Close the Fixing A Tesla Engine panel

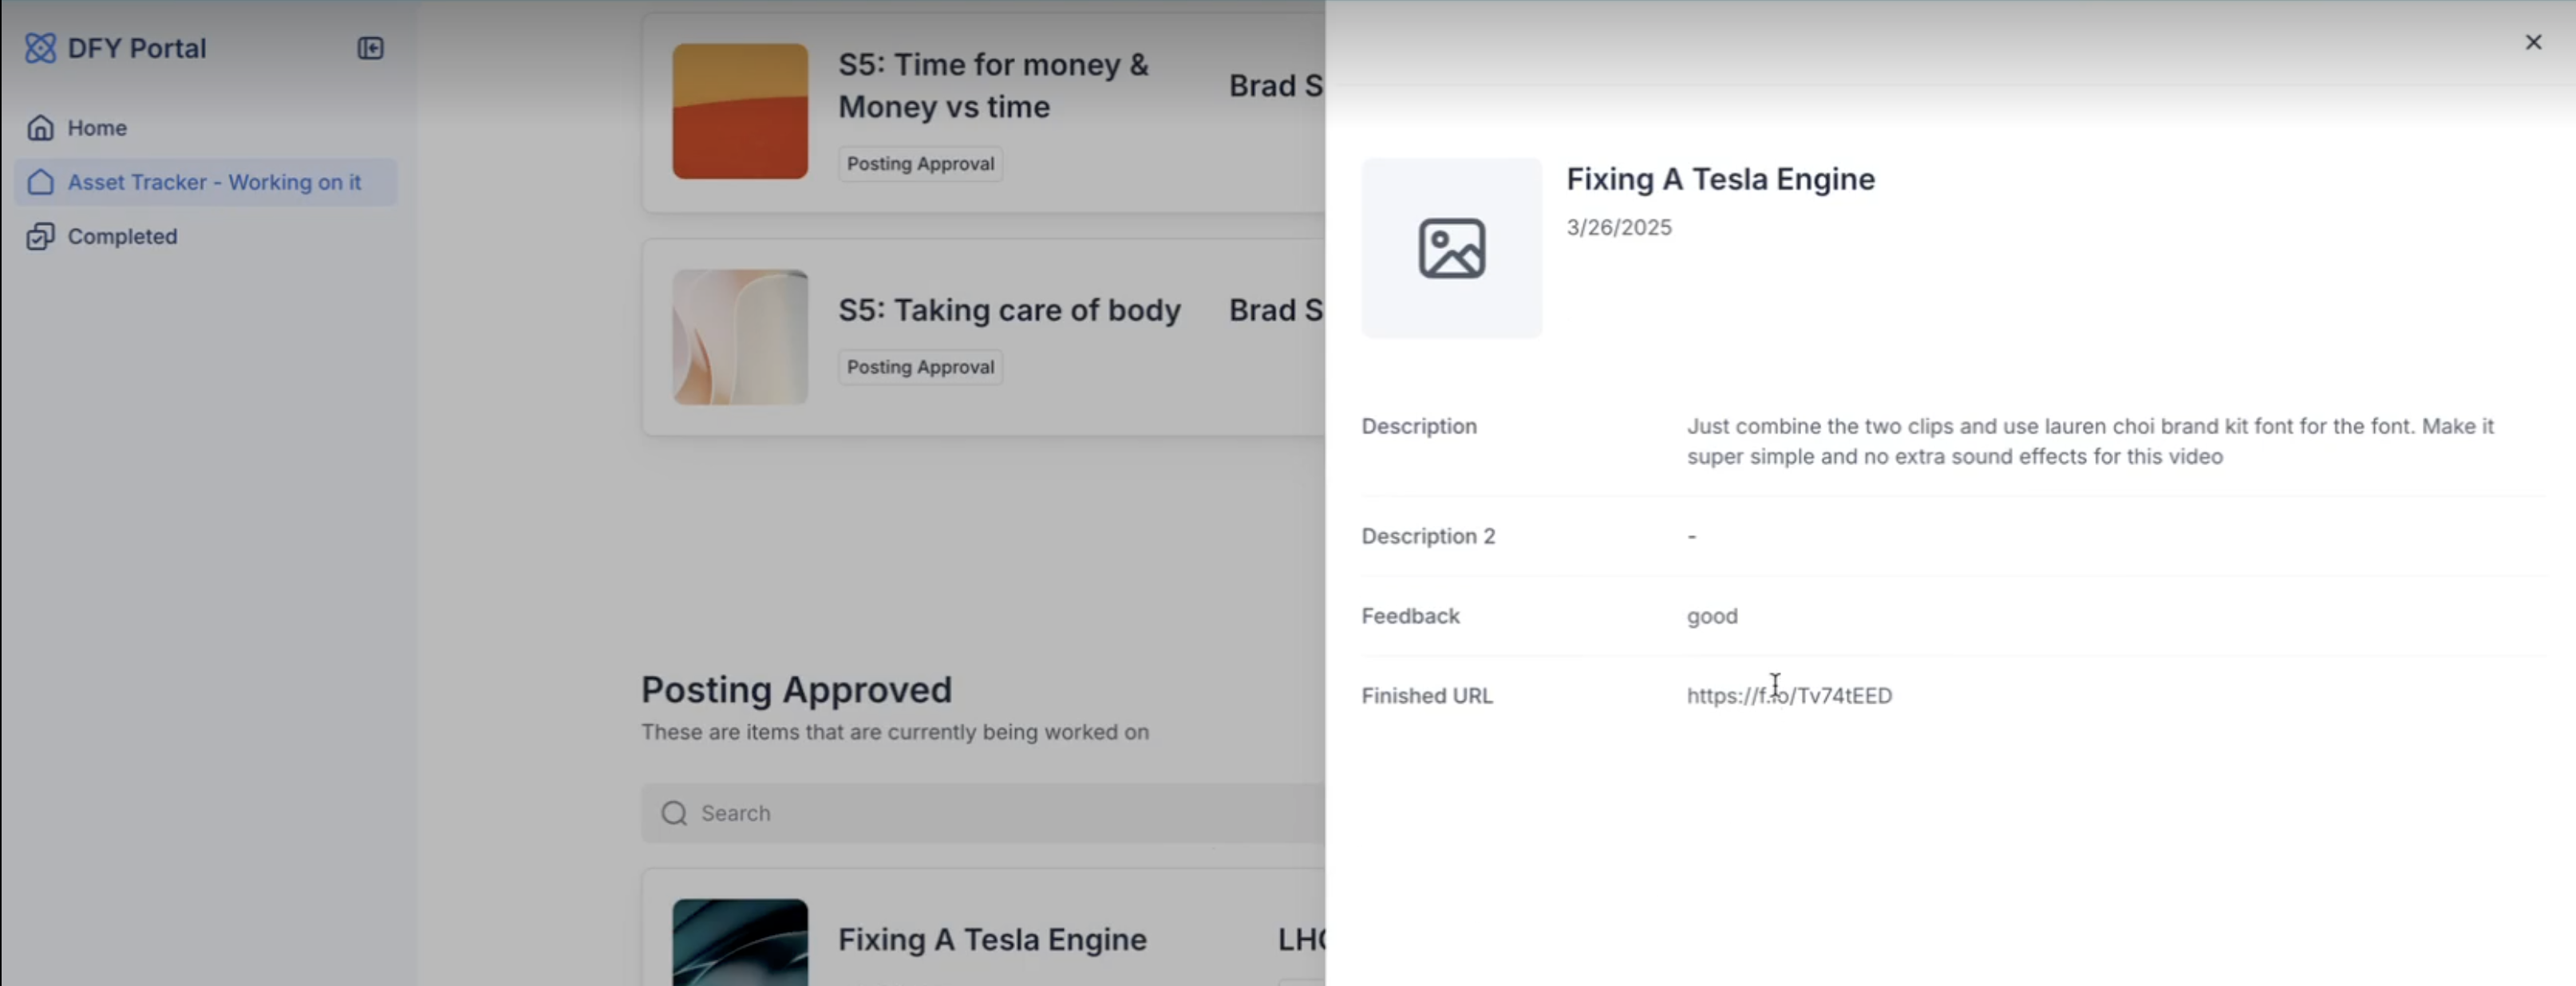(x=2533, y=42)
